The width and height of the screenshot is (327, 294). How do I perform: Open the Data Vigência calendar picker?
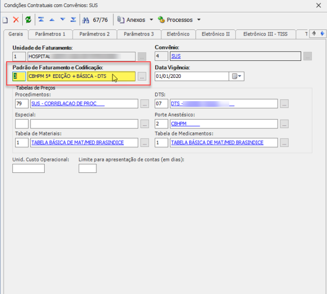[x=237, y=76]
